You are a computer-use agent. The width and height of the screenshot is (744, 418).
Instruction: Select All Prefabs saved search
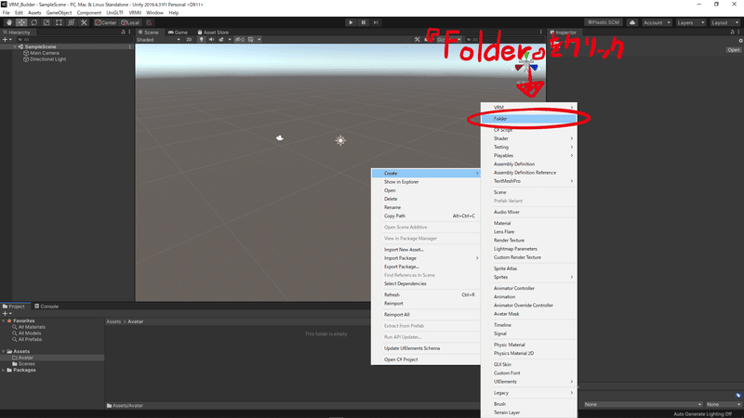30,339
